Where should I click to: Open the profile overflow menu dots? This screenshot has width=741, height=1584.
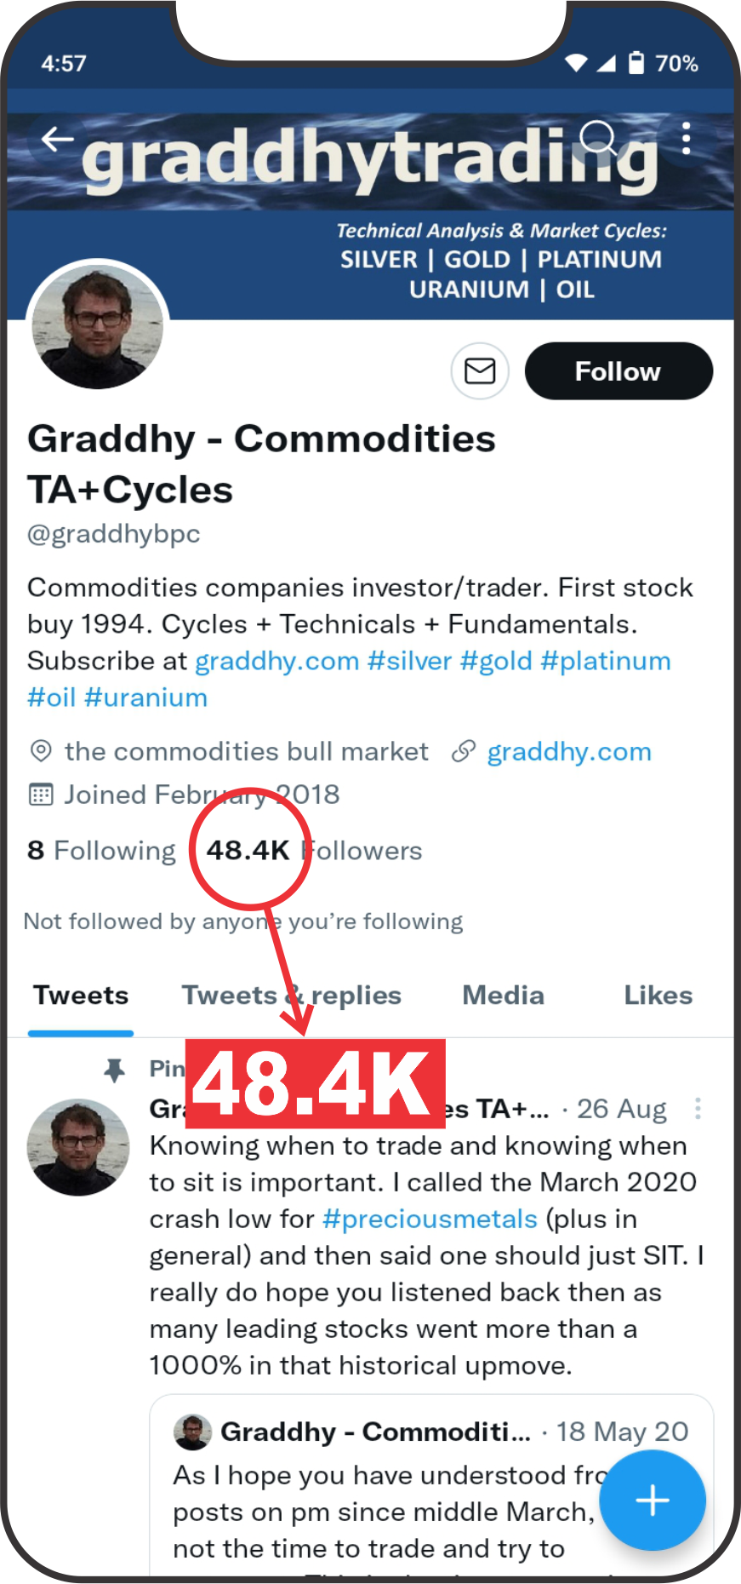(x=686, y=138)
